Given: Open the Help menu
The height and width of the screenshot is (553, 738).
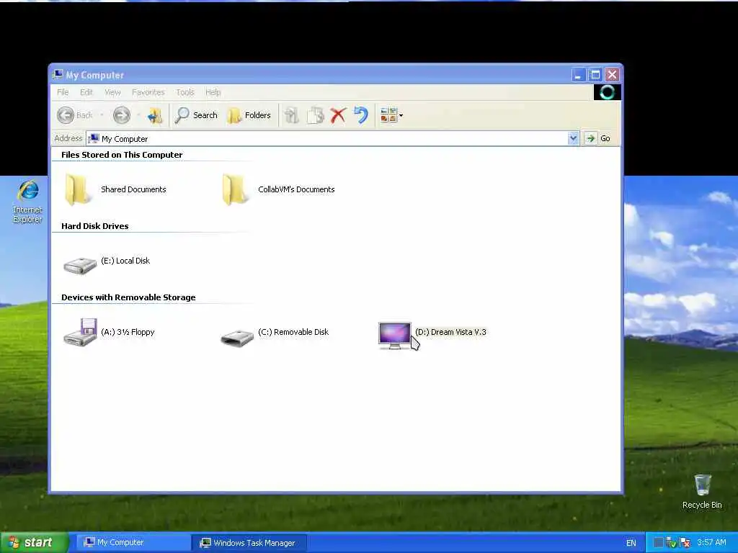Looking at the screenshot, I should click(213, 92).
